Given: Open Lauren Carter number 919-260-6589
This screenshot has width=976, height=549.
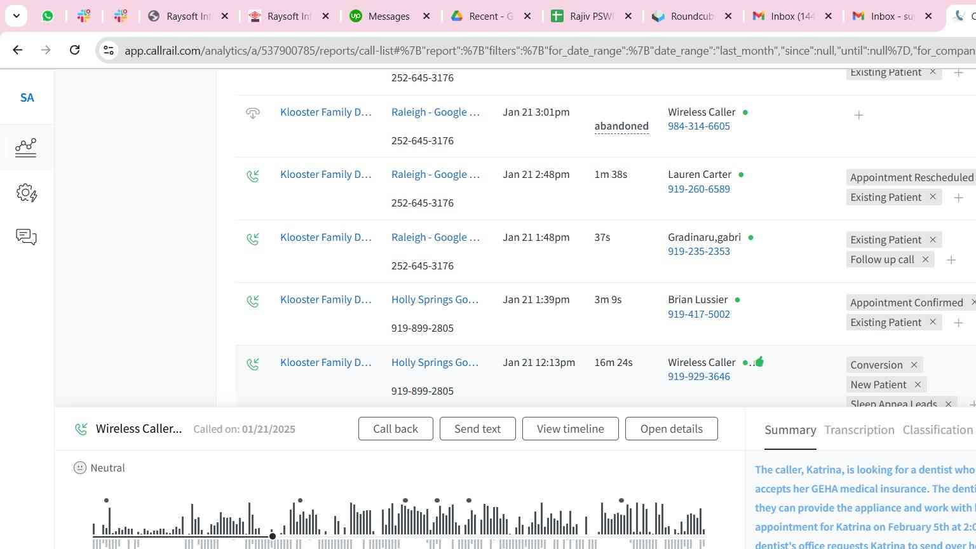Looking at the screenshot, I should 698,189.
